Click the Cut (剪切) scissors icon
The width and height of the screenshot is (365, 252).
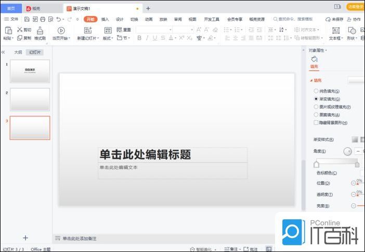click(20, 30)
